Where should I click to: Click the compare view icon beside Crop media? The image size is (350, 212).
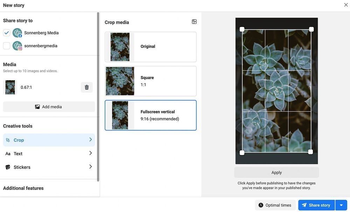(194, 22)
